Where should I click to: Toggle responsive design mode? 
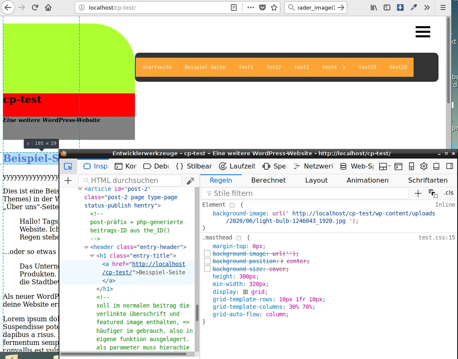[411, 166]
